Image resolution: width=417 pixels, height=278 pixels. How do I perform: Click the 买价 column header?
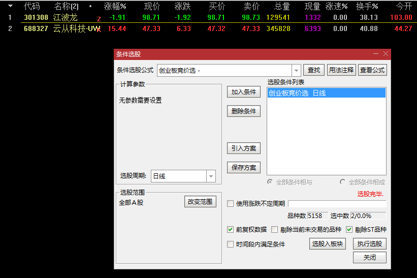click(x=217, y=6)
